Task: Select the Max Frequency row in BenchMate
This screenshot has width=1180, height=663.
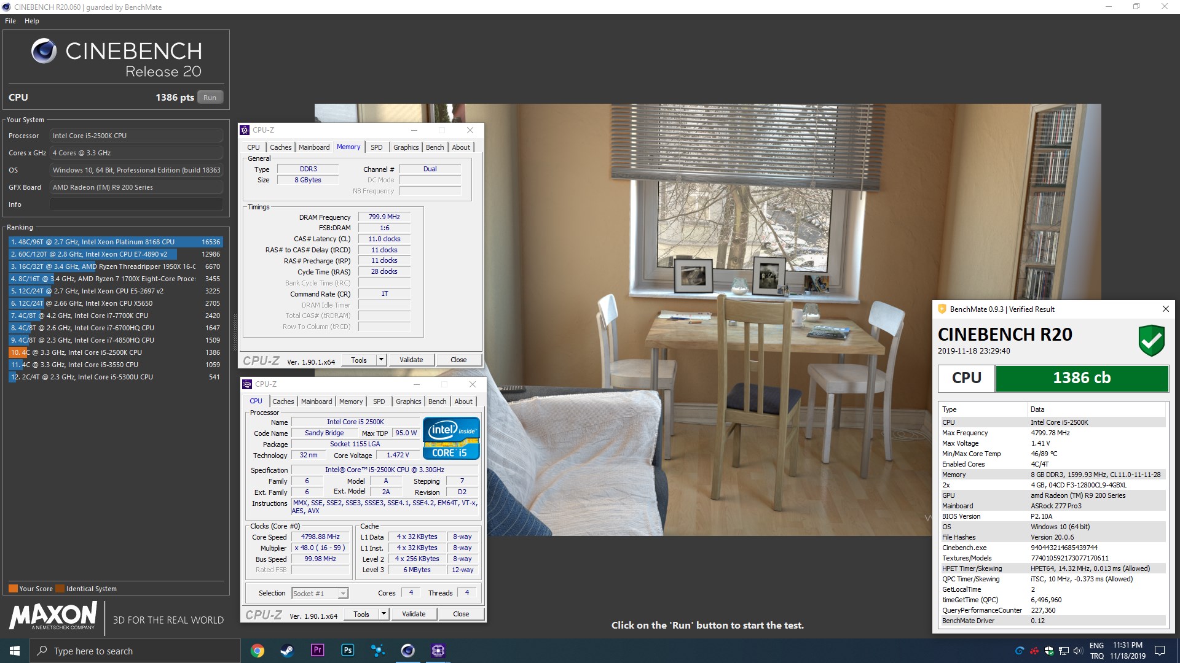Action: coord(1053,433)
